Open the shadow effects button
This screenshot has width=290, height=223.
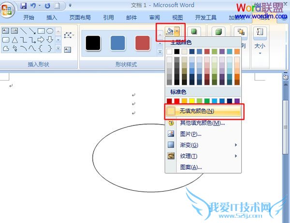[194, 31]
